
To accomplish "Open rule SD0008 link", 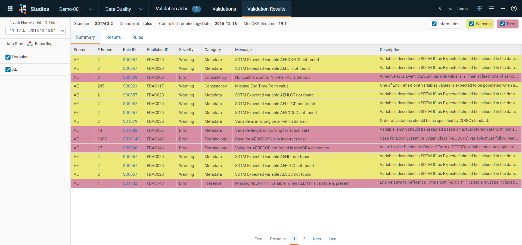I will pos(130,148).
